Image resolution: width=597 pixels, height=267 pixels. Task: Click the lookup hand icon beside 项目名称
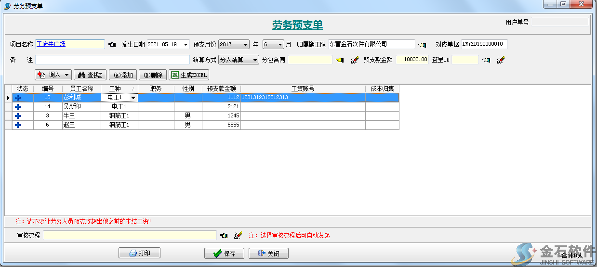(x=112, y=45)
